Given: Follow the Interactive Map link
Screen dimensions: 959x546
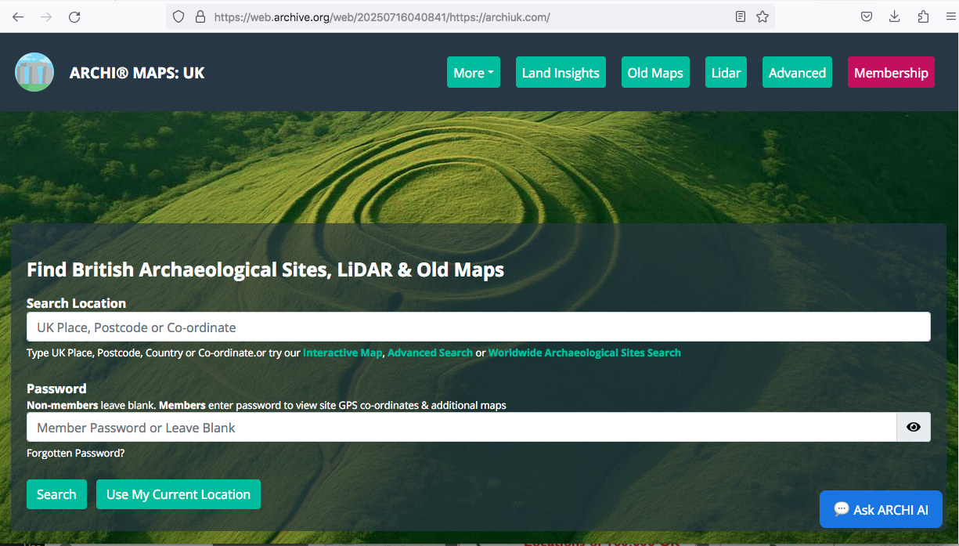Looking at the screenshot, I should 342,353.
